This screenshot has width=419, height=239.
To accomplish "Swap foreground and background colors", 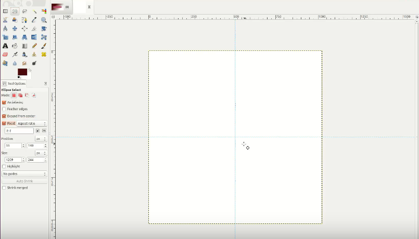I will (30, 70).
